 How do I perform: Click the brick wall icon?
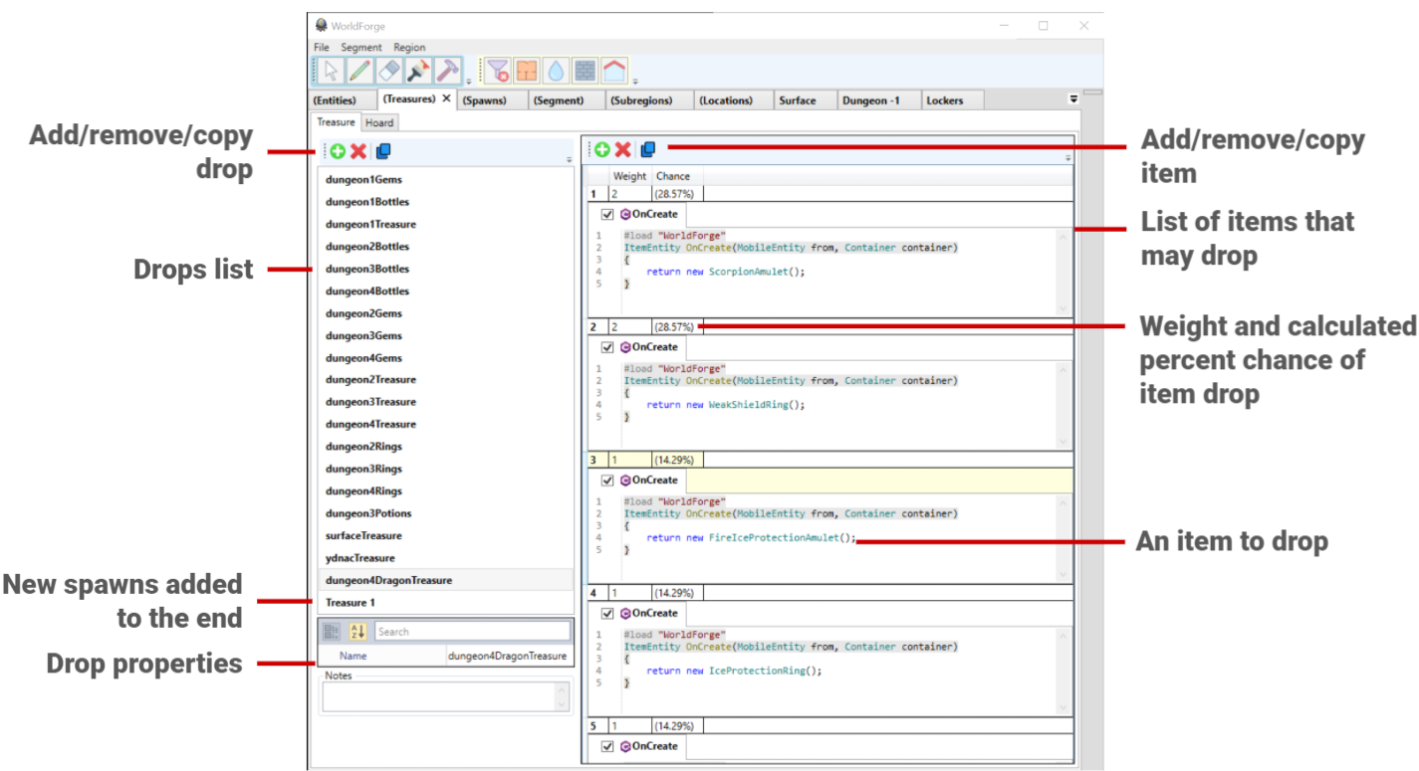[x=586, y=71]
